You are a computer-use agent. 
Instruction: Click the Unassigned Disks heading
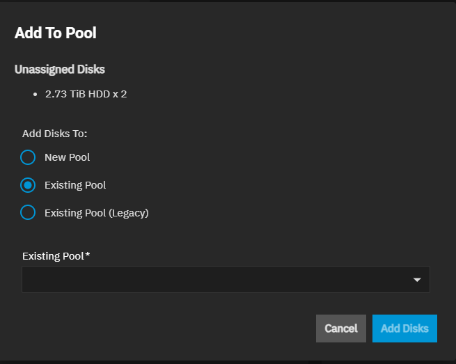click(60, 69)
